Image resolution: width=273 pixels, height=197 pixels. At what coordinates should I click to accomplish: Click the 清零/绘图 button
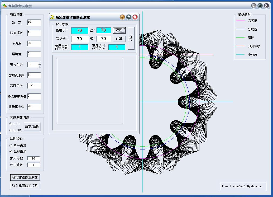click(x=32, y=126)
